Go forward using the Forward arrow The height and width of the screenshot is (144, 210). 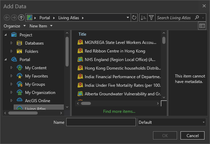(14, 17)
